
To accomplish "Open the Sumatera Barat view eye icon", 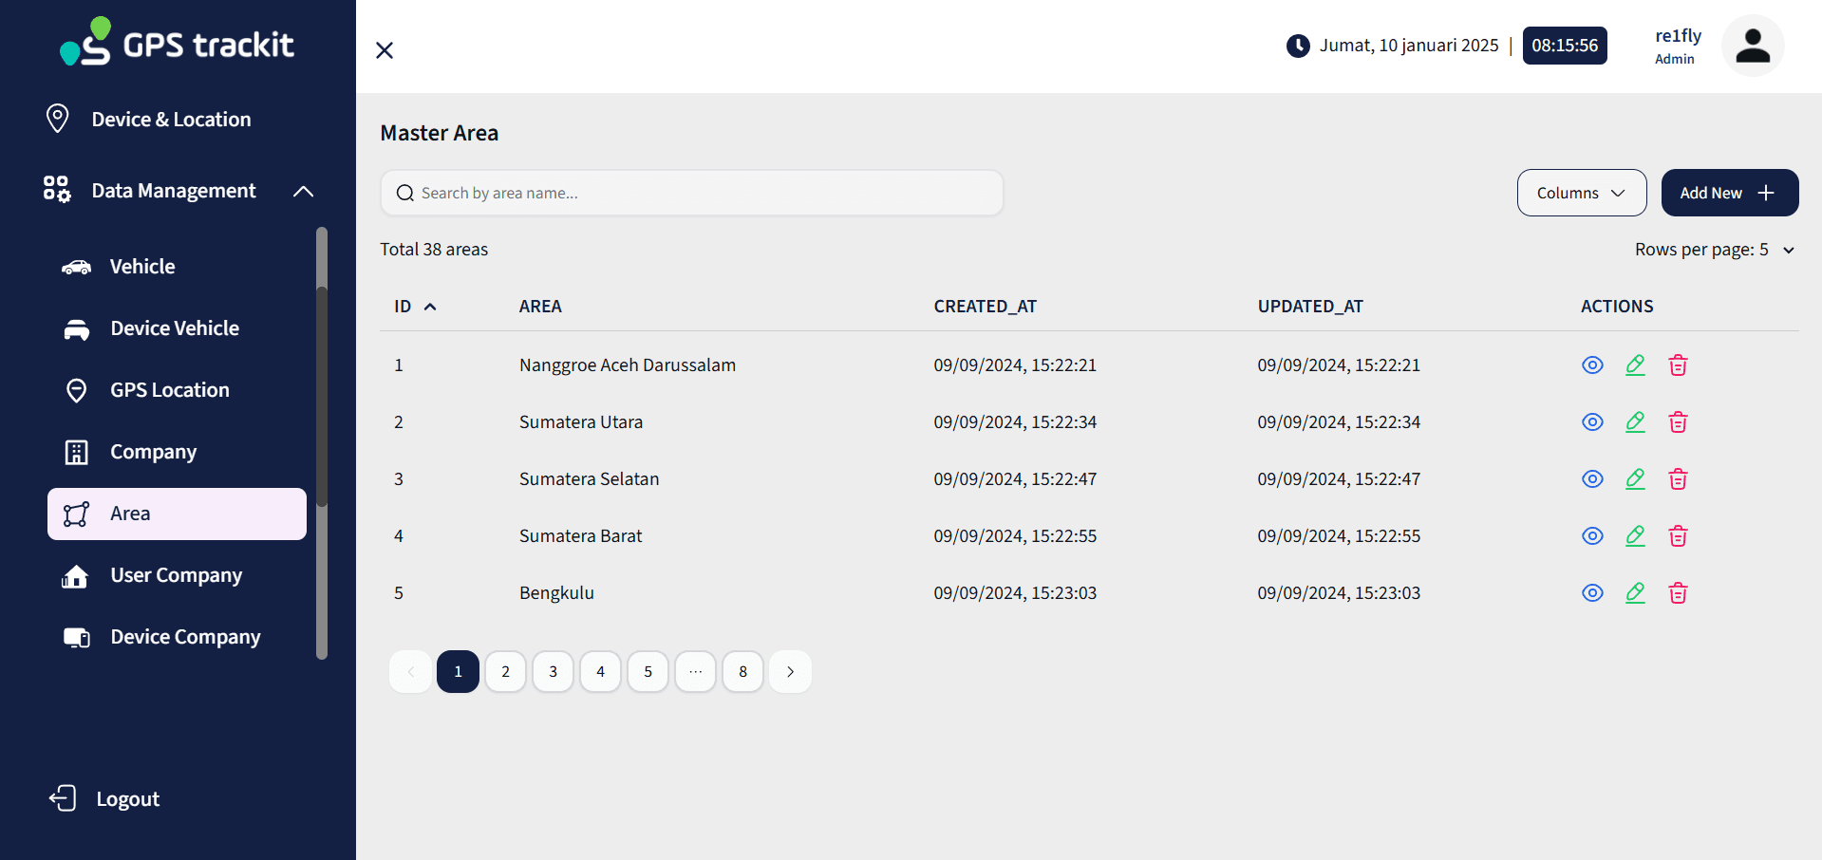I will tap(1592, 535).
